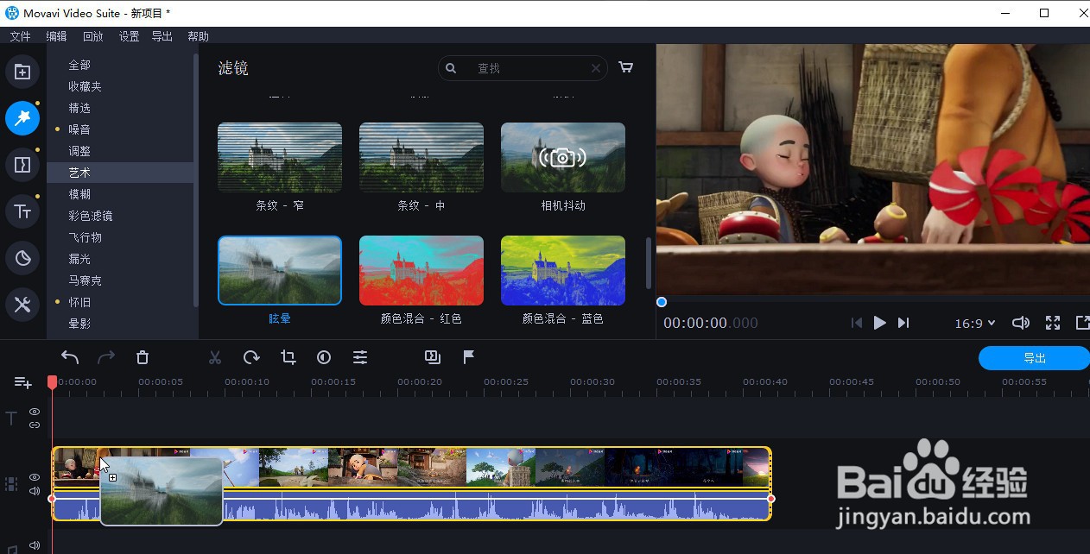Open the titles text panel icon
This screenshot has height=554, width=1090.
(x=22, y=211)
